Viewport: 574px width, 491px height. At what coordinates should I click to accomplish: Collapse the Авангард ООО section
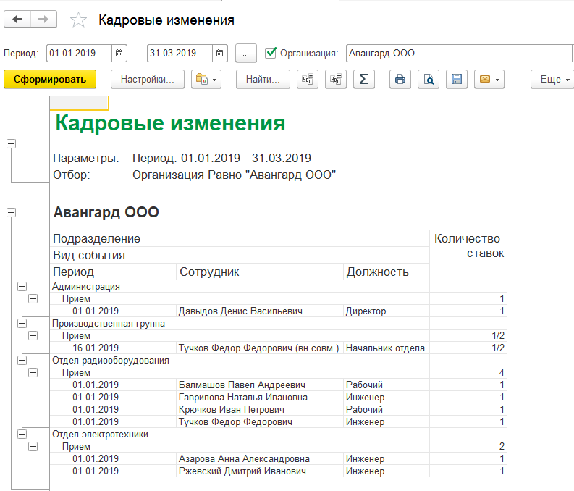pos(11,212)
